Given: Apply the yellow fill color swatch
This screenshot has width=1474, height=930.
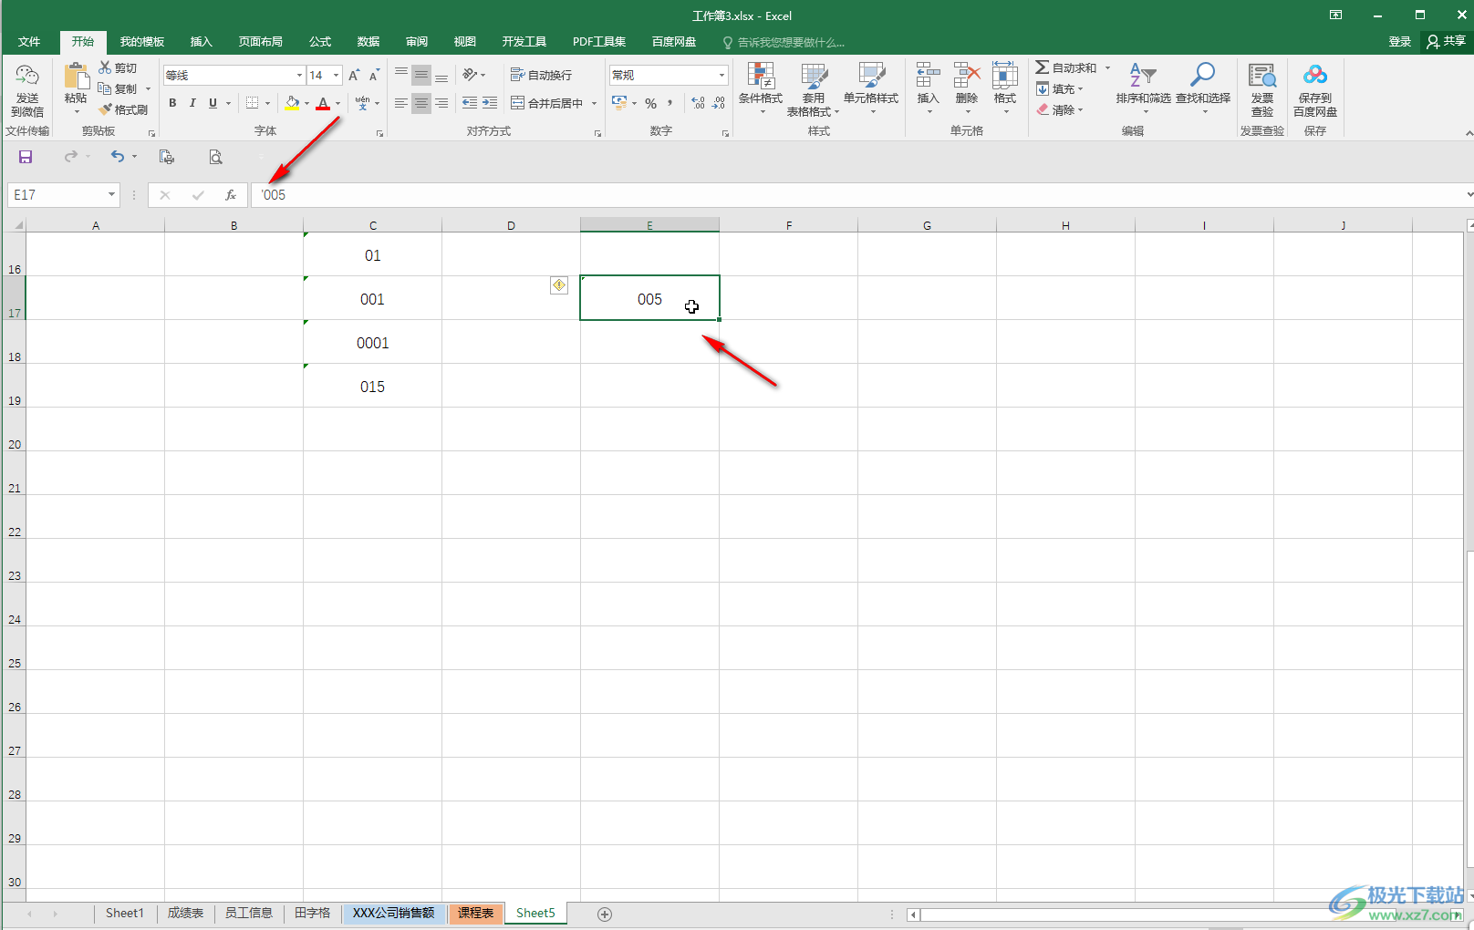Looking at the screenshot, I should [292, 103].
